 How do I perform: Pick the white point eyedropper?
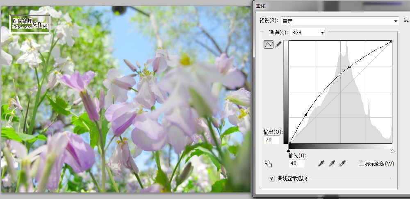pos(342,163)
